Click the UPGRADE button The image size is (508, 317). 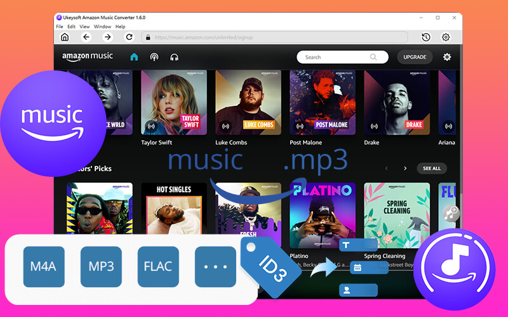click(415, 57)
